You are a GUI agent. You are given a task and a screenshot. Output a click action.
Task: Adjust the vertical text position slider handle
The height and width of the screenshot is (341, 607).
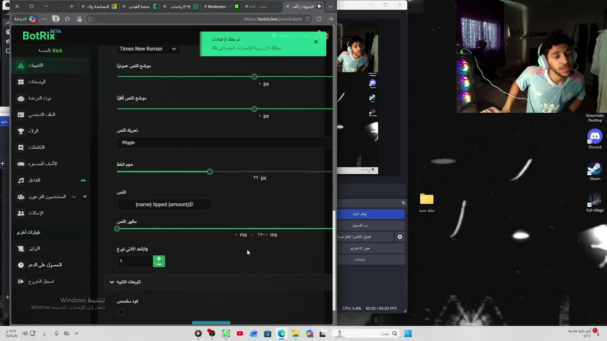tap(255, 77)
